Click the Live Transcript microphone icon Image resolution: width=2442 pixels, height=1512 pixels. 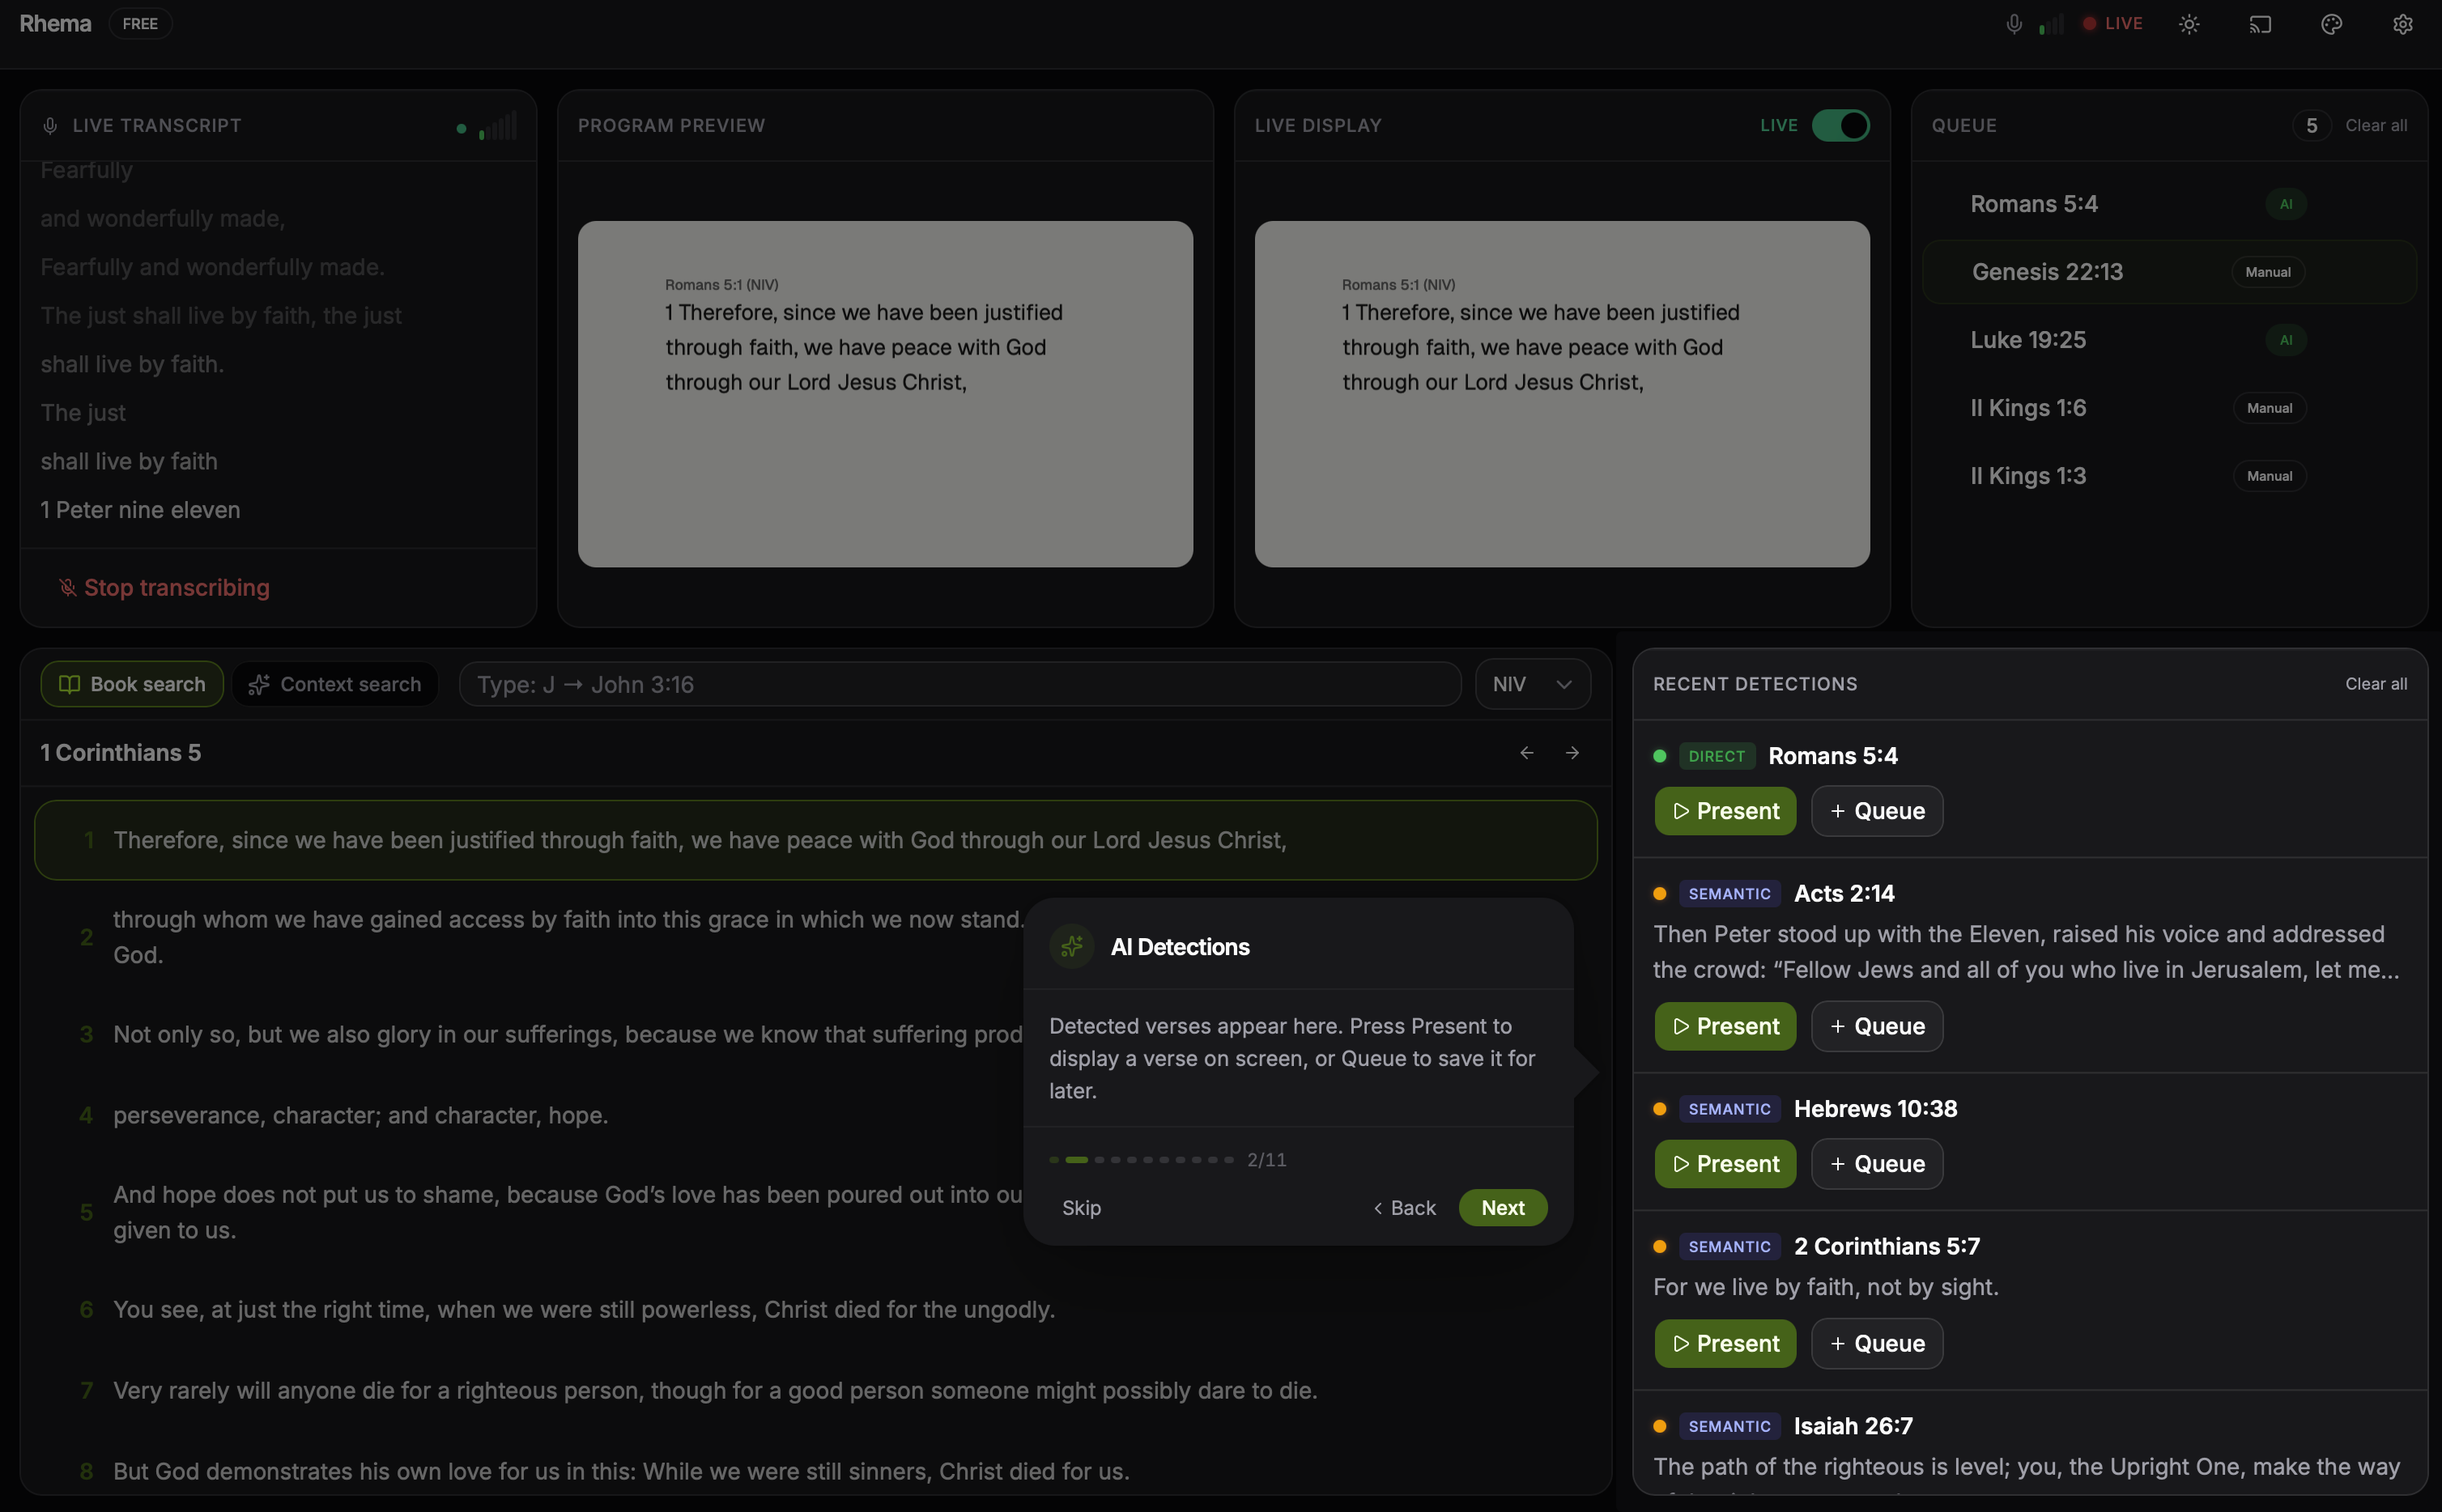coord(50,126)
